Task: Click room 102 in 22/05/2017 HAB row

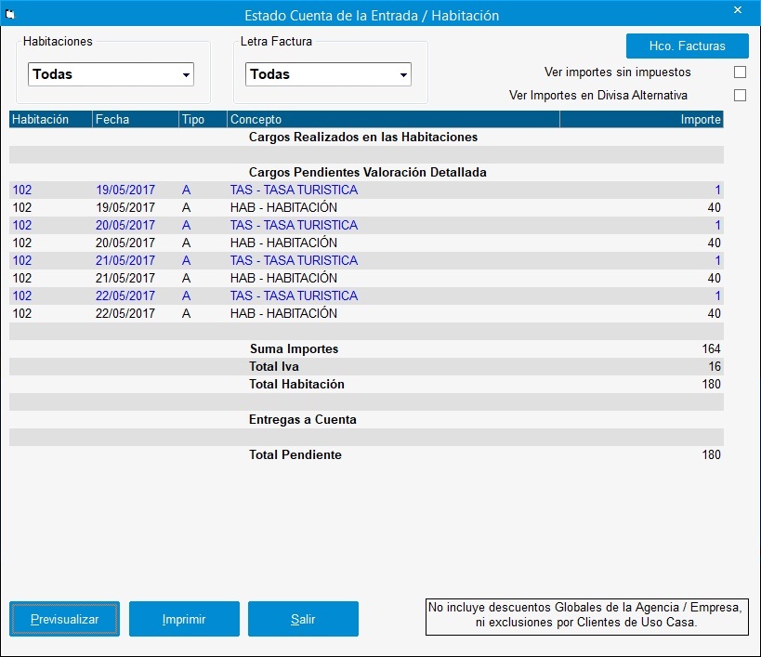Action: [x=22, y=313]
